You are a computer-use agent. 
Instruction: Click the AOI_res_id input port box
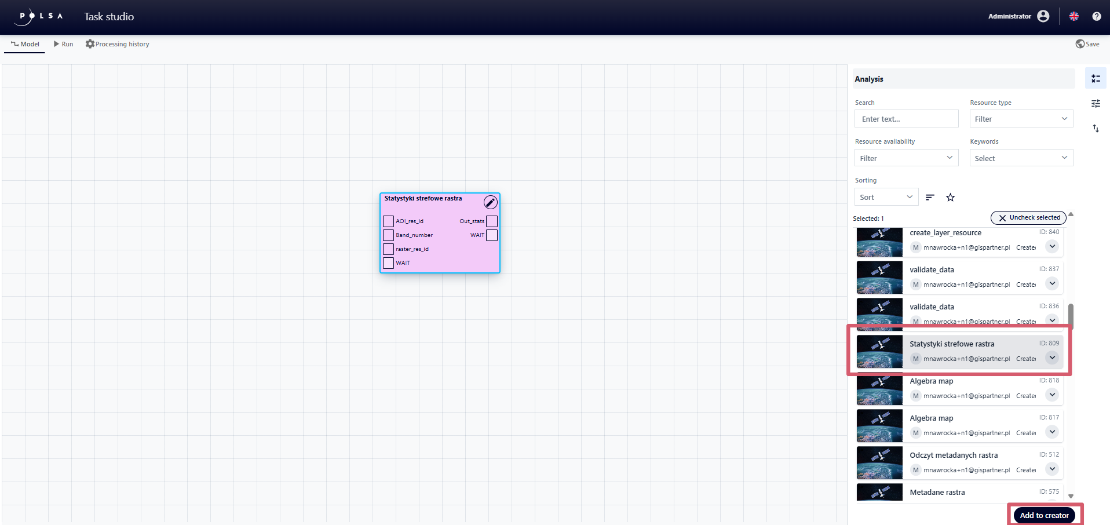pyautogui.click(x=388, y=221)
